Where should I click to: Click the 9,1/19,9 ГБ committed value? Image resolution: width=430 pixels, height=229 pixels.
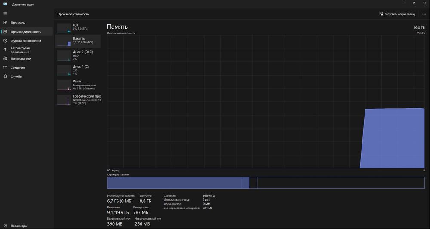[x=118, y=212]
